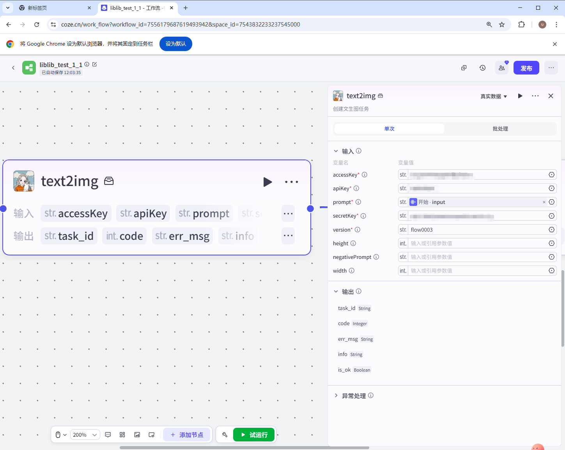This screenshot has width=565, height=450.
Task: Bookmark this page with the star icon
Action: pyautogui.click(x=502, y=25)
